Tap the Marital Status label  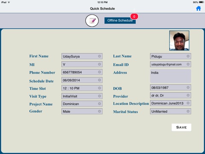pos(126,112)
